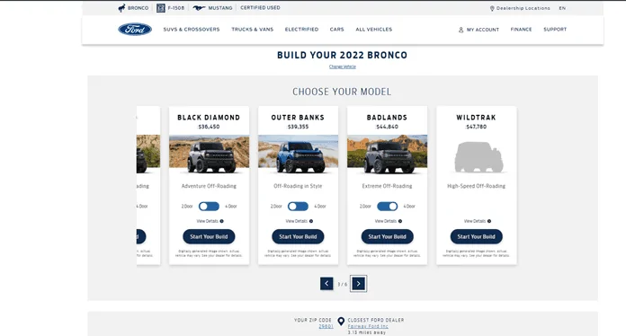Image resolution: width=626 pixels, height=336 pixels.
Task: Click info icon beside Badlands View Details
Action: pyautogui.click(x=400, y=221)
